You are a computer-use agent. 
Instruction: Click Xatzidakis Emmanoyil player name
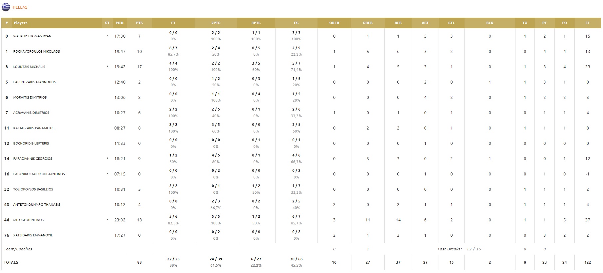(33, 235)
